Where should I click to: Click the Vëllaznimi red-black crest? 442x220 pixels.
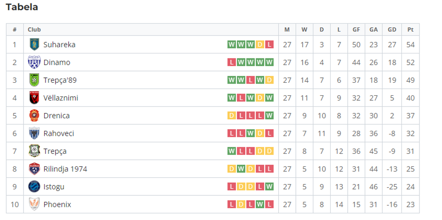coord(34,98)
